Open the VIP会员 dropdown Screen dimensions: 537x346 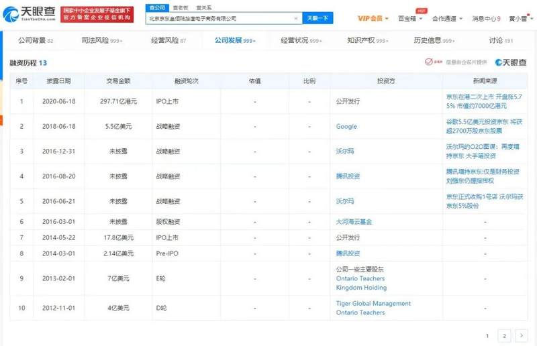(x=373, y=19)
